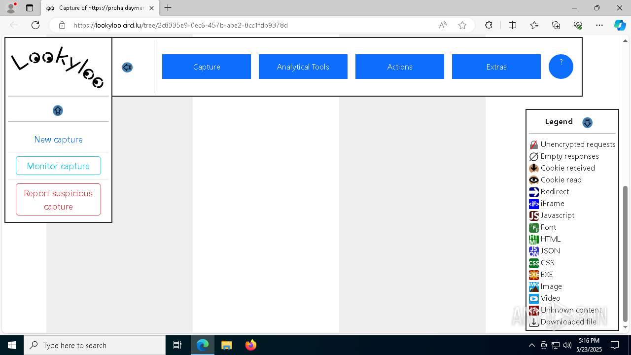Click the 'Cookie received' label text
The height and width of the screenshot is (355, 631).
click(x=567, y=168)
